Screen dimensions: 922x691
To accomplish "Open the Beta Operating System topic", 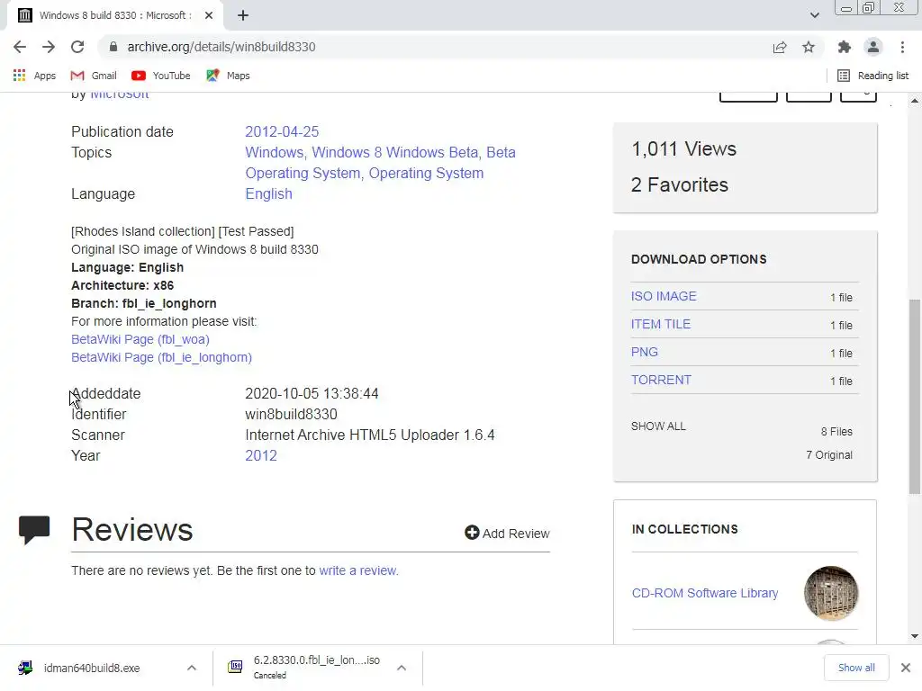I will point(381,163).
